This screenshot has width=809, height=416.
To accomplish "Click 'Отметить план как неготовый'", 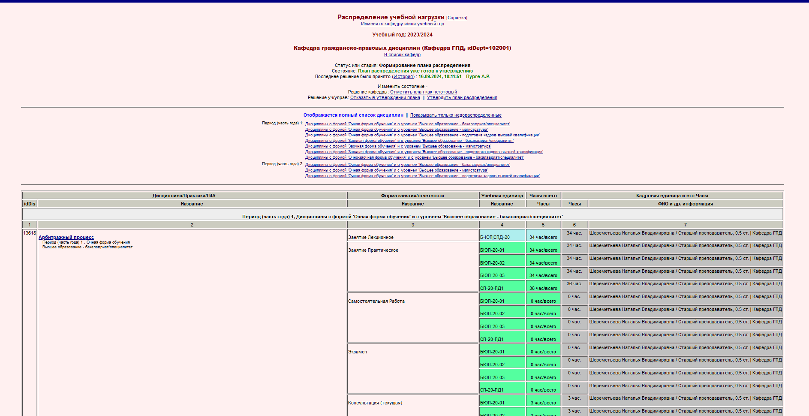I will (423, 92).
